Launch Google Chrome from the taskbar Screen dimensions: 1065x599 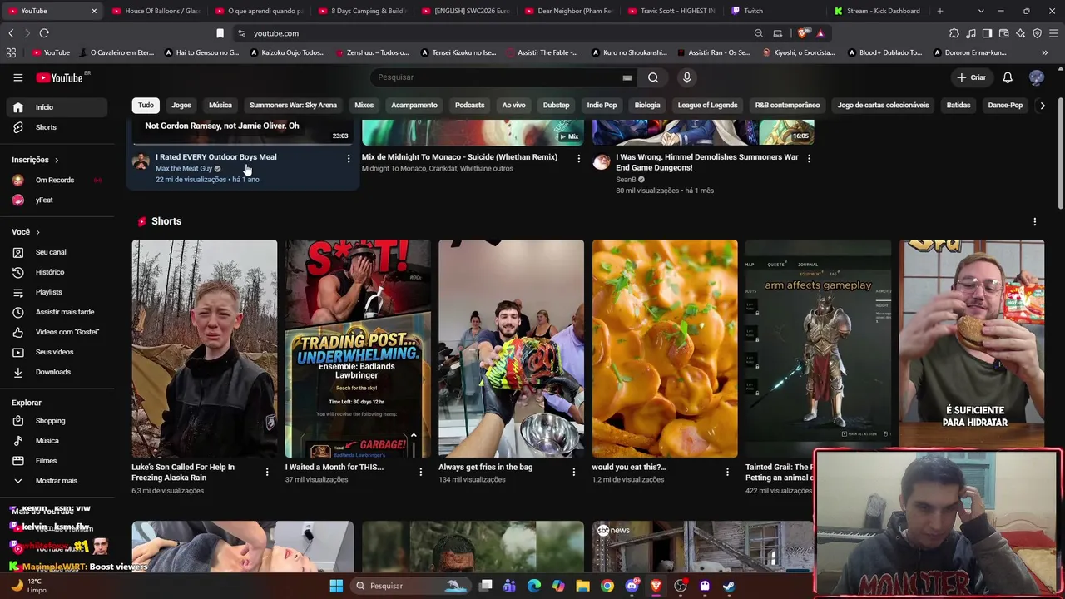[607, 586]
